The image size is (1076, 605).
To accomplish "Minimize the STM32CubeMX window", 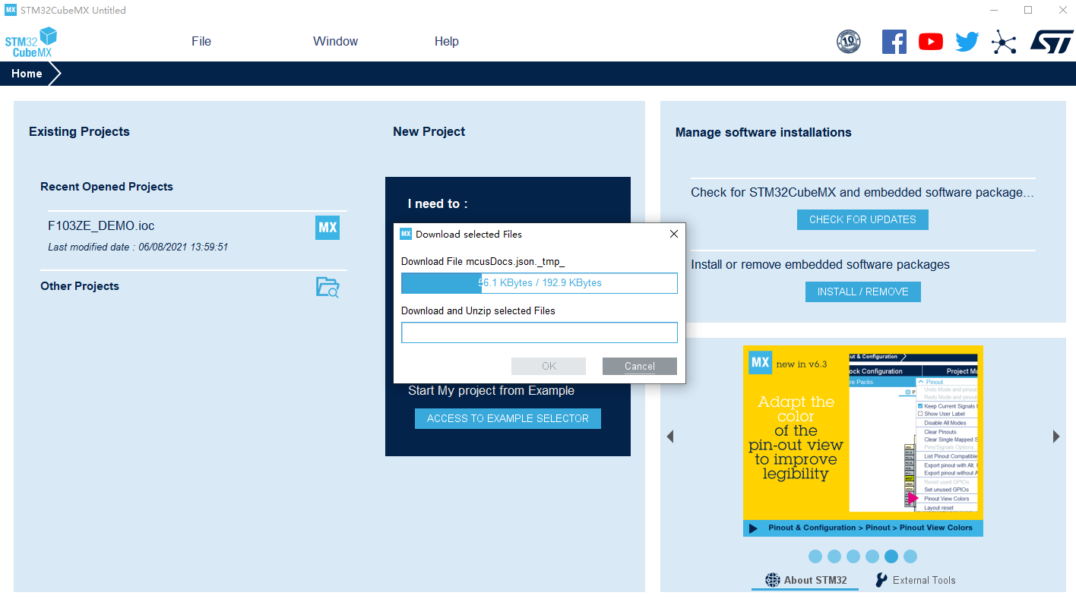I will click(x=993, y=10).
